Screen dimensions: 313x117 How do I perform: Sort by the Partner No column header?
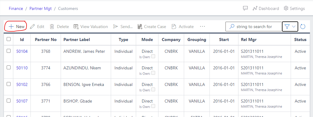46,40
